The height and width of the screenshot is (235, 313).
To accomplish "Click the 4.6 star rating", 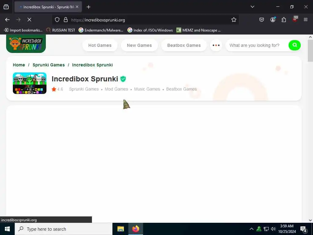I will point(57,89).
